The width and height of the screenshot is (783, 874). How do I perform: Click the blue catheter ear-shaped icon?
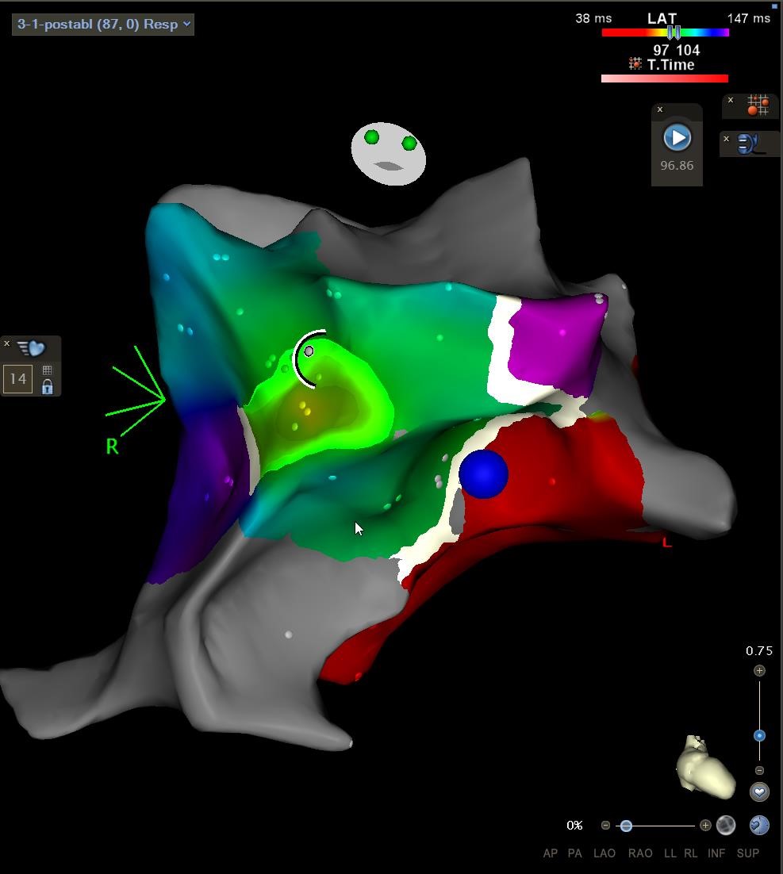pos(750,144)
